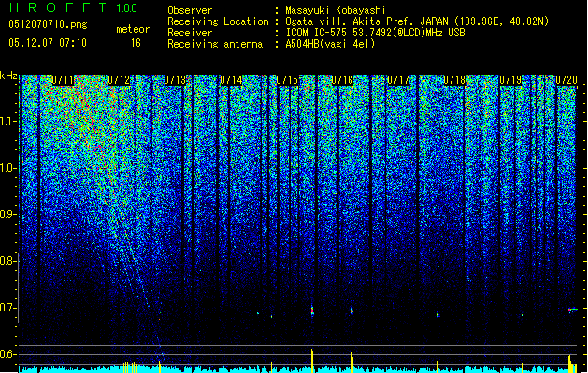Select observer name Masayuki Kobayashi
Viewport: 588px width, 373px height.
[336, 10]
